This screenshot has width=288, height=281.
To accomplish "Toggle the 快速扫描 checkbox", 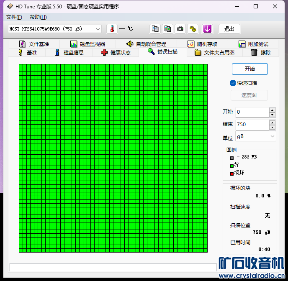I will tap(233, 83).
